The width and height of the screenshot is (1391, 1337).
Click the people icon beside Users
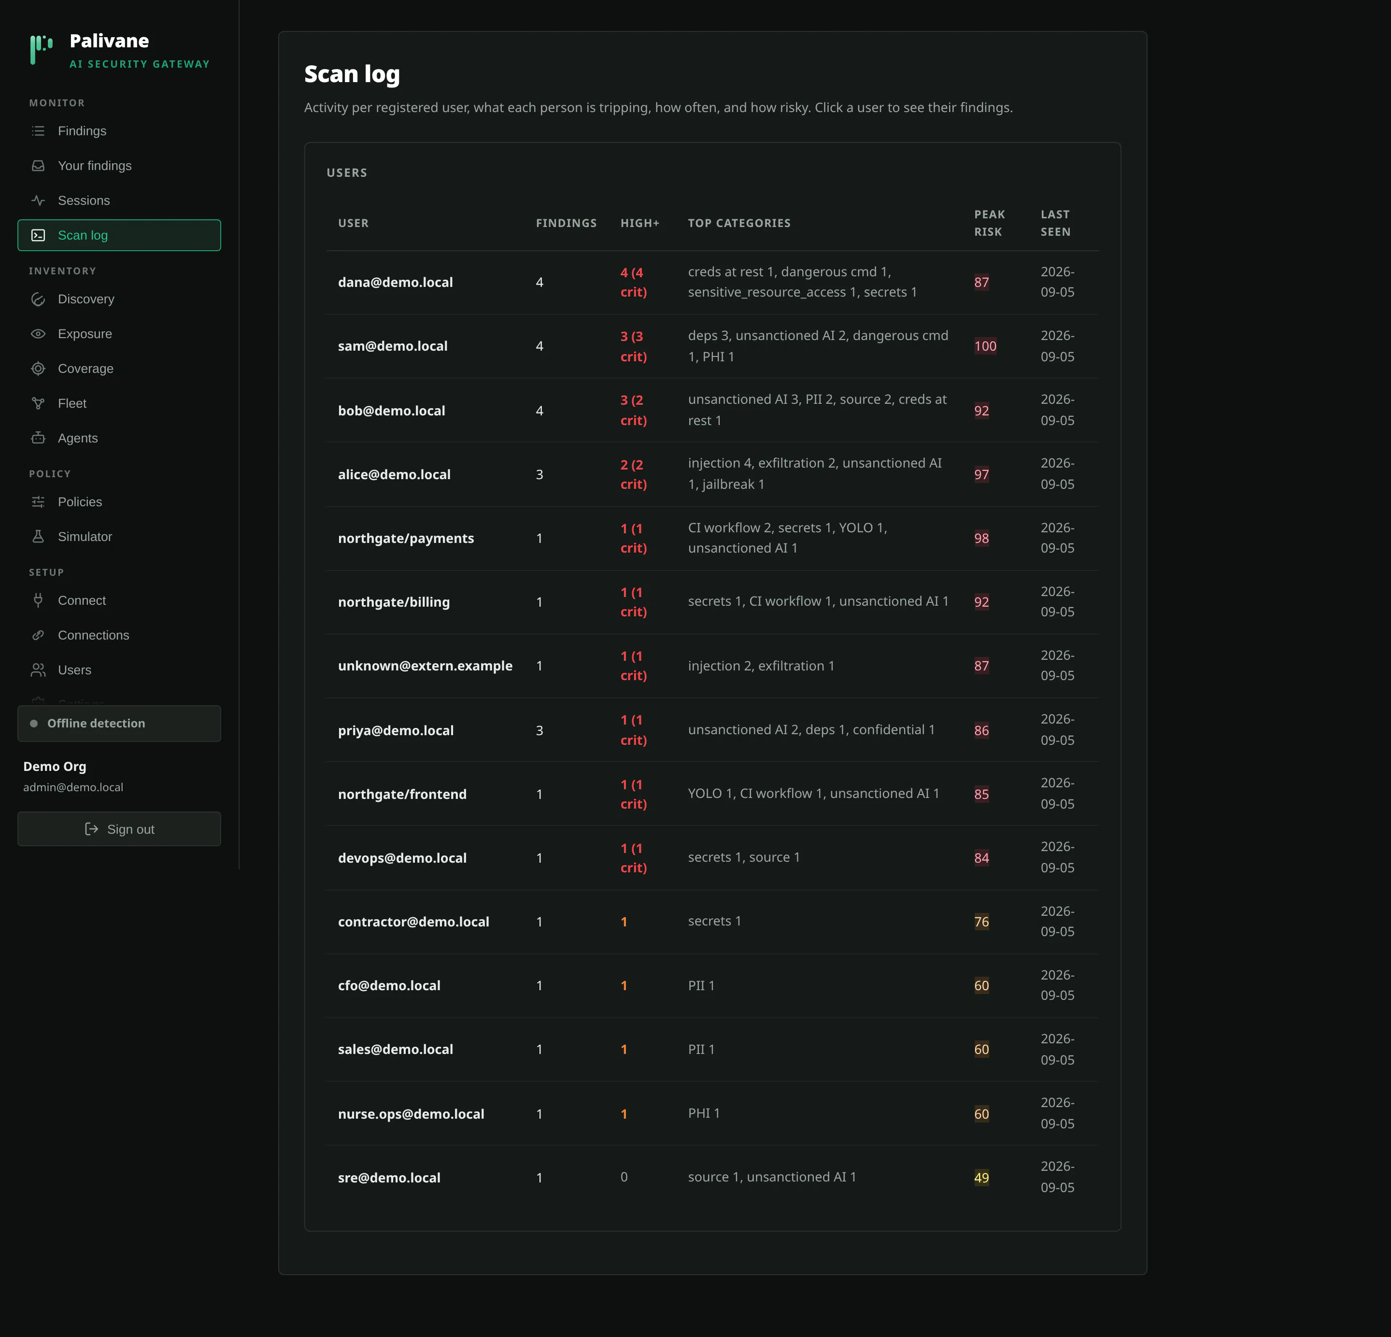(38, 670)
